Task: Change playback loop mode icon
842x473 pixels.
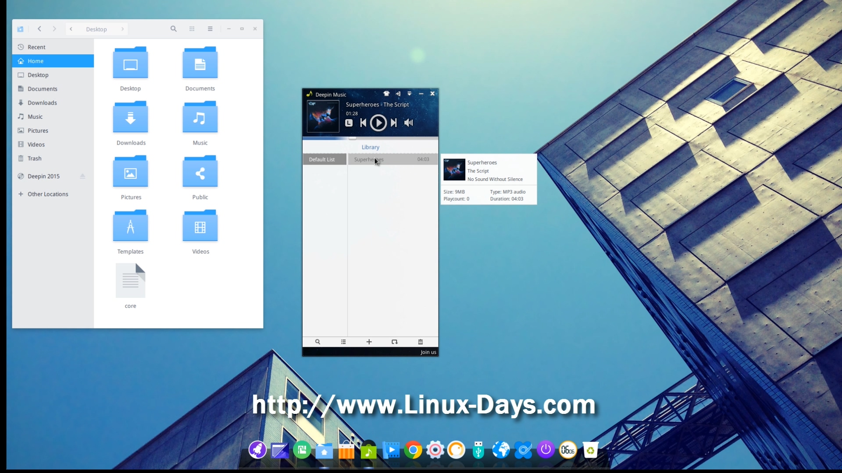Action: 394,342
